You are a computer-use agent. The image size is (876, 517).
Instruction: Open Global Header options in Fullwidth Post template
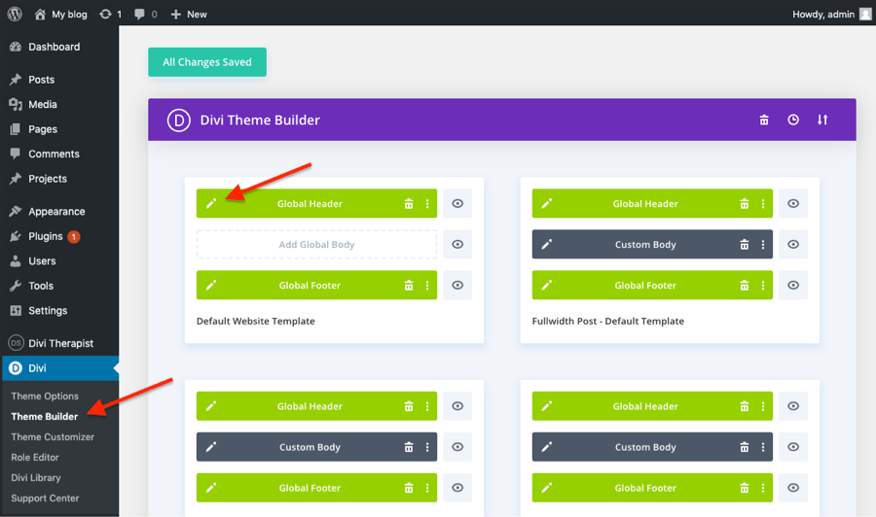pos(763,203)
